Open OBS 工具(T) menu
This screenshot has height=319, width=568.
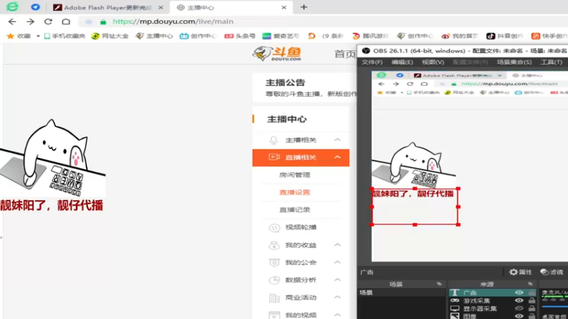552,62
